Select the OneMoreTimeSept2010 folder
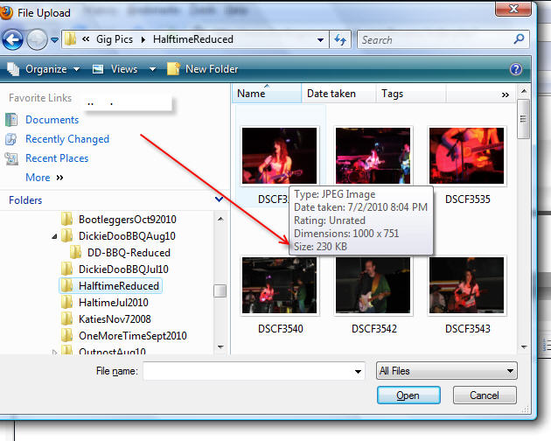The width and height of the screenshot is (551, 441). tap(133, 335)
